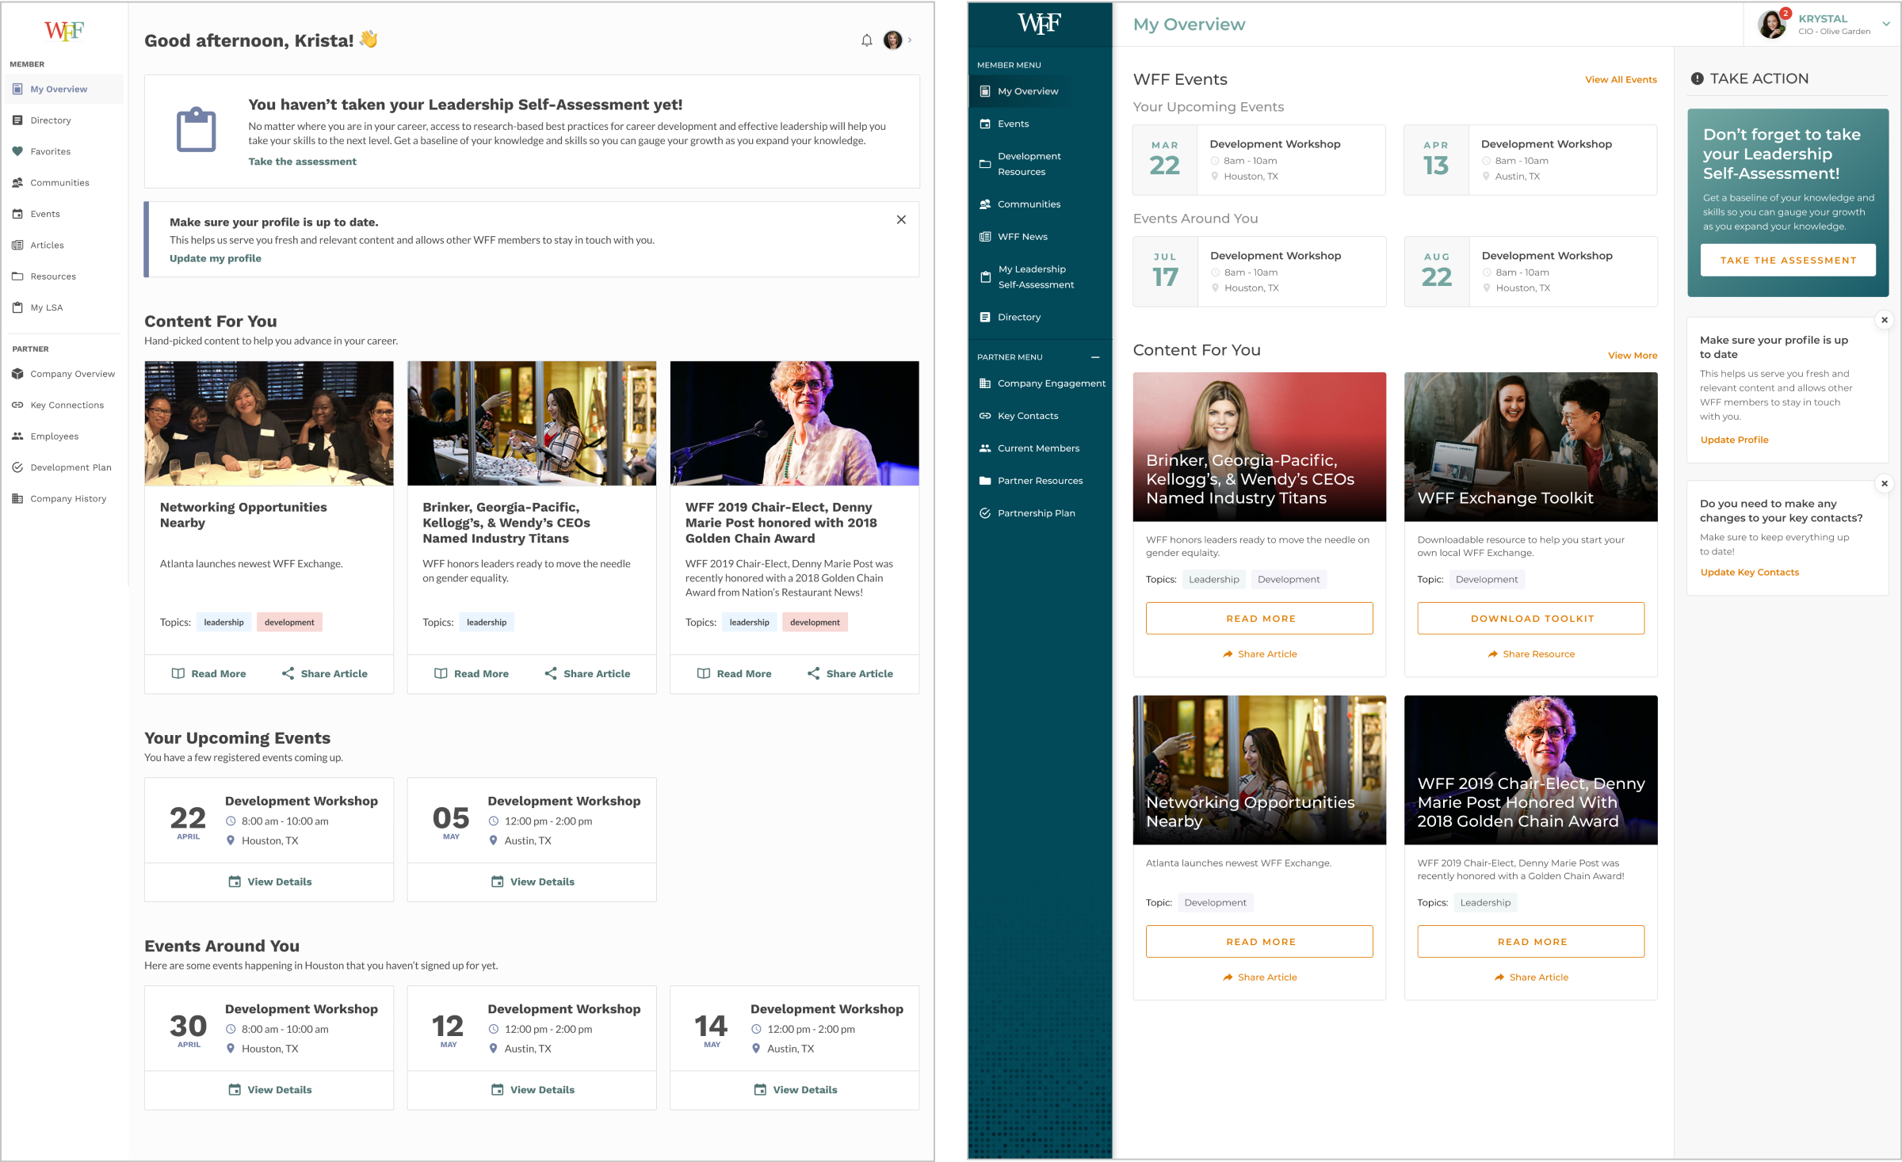Viewport: 1902px width, 1162px height.
Task: Expand the chevron next to Krista's avatar
Action: click(910, 40)
